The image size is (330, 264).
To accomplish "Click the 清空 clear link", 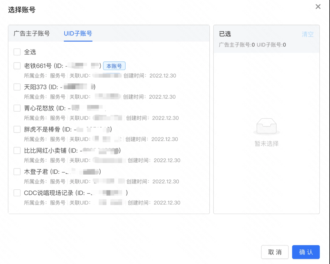I will tap(307, 34).
